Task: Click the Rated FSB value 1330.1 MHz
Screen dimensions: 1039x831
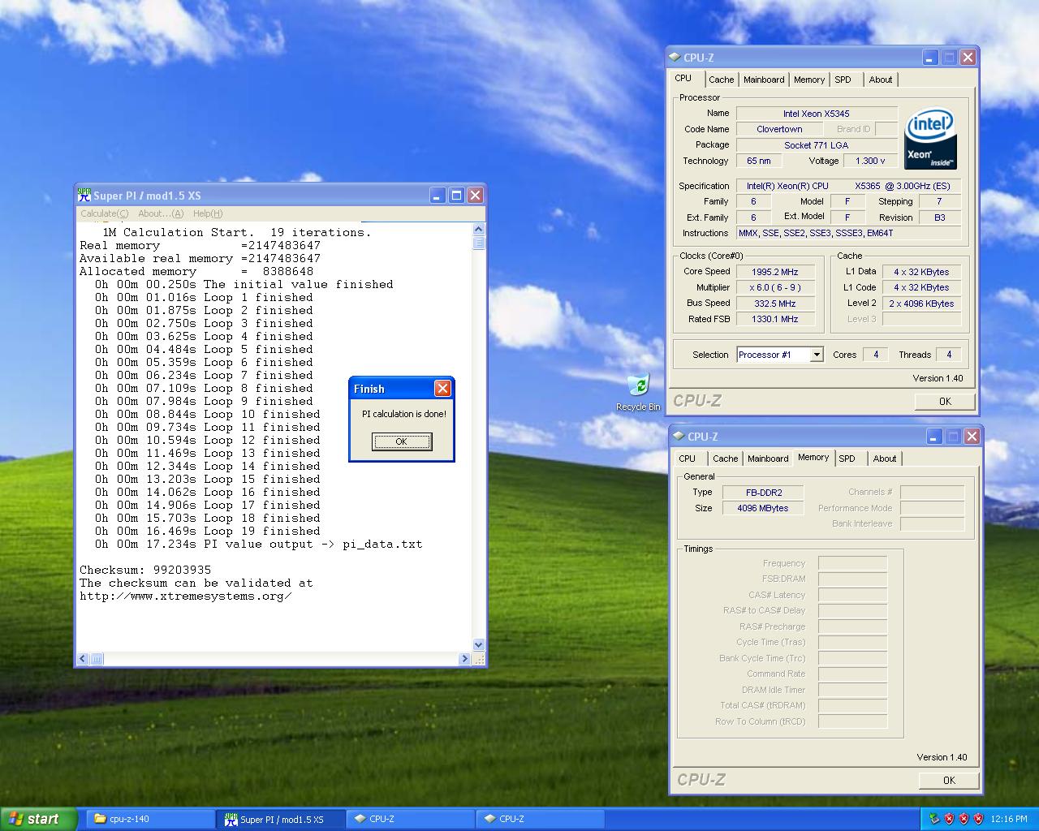Action: coord(774,319)
